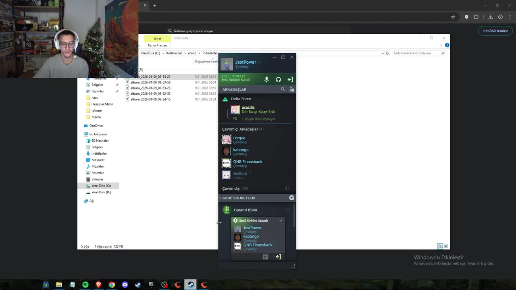This screenshot has height=290, width=516.
Task: Open Müzikler in navigation pane
Action: pos(98,166)
